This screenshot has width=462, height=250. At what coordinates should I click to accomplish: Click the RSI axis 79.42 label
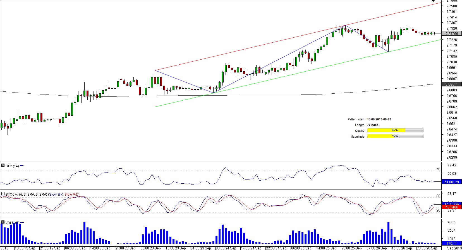coord(452,165)
